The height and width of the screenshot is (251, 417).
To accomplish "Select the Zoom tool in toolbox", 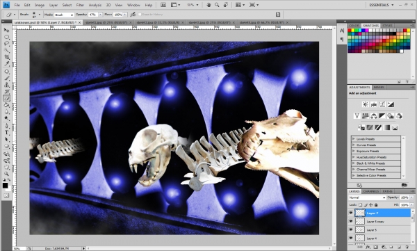I will (x=6, y=174).
